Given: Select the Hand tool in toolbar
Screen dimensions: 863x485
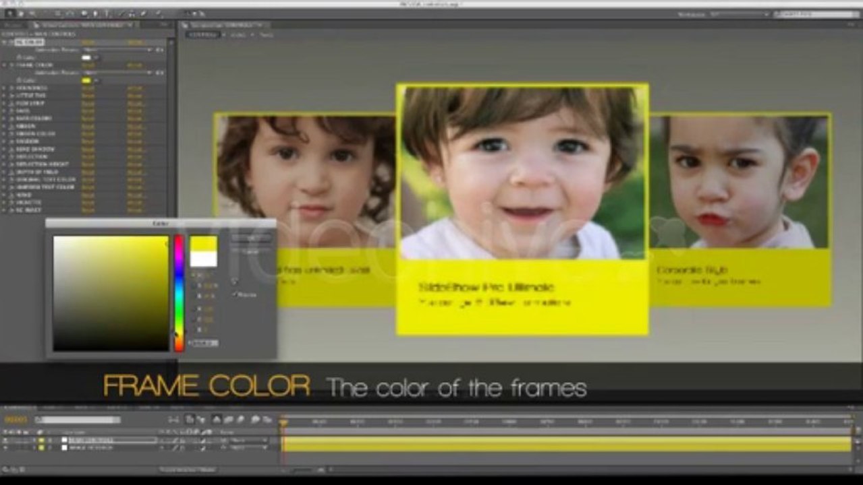Looking at the screenshot, I should [x=21, y=13].
